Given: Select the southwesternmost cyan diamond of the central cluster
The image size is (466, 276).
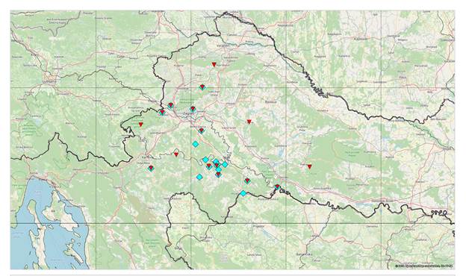Looking at the screenshot, I should (x=199, y=178).
